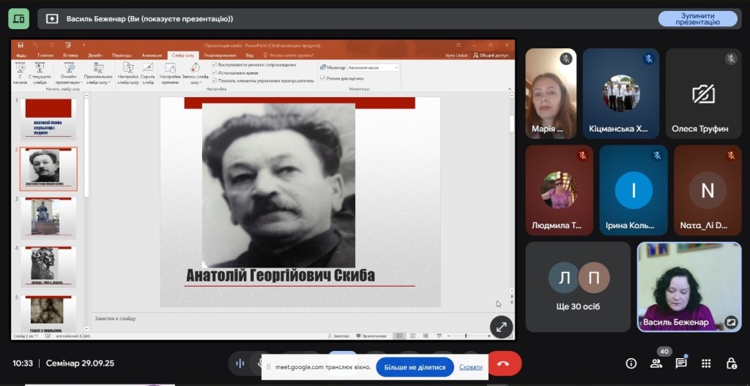
Task: Toggle 'Использовать время' checkbox
Action: click(x=214, y=72)
